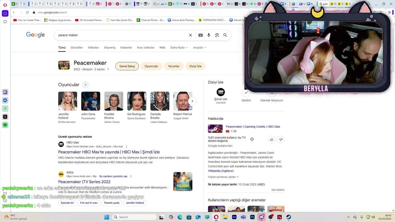Start a voice search with microphone

209,35
